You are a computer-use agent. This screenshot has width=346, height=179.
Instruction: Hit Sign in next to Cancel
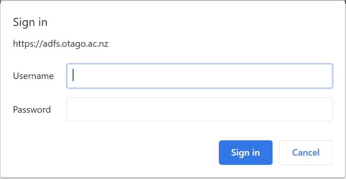tap(245, 152)
